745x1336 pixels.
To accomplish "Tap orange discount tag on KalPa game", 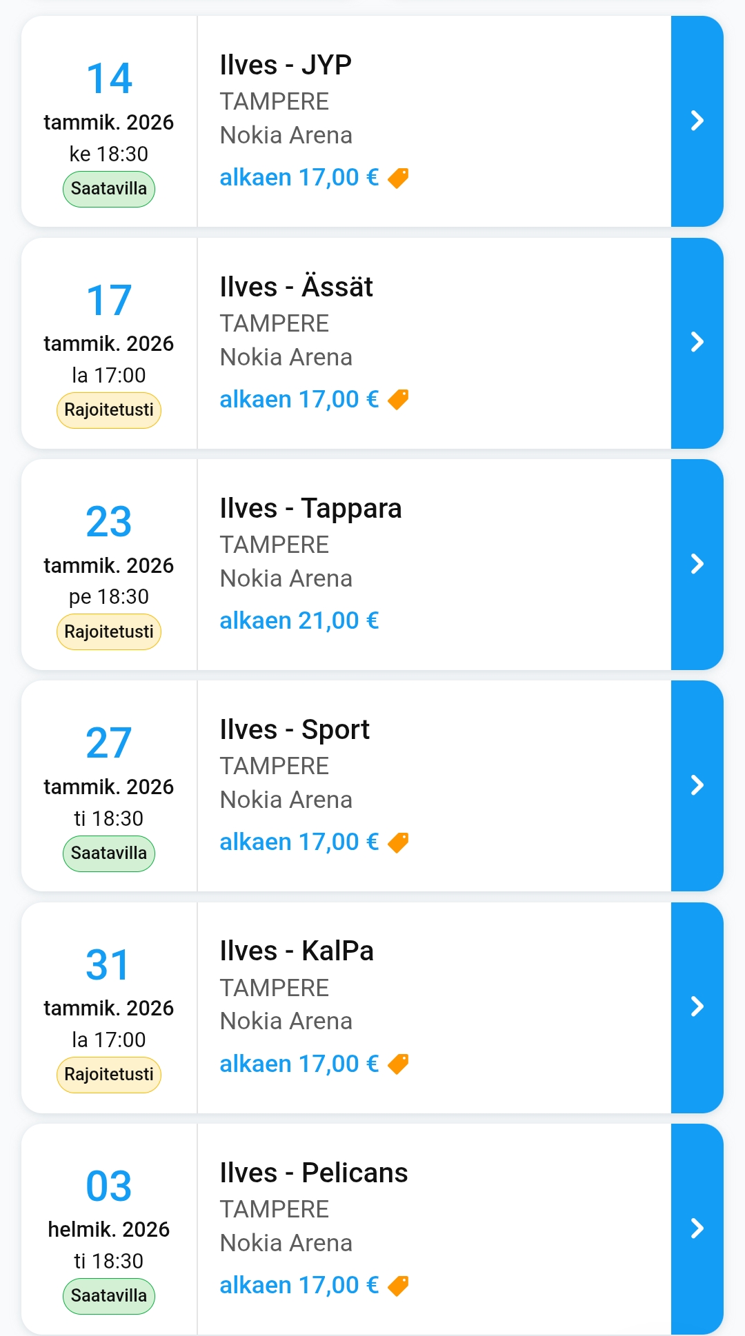I will (398, 1064).
